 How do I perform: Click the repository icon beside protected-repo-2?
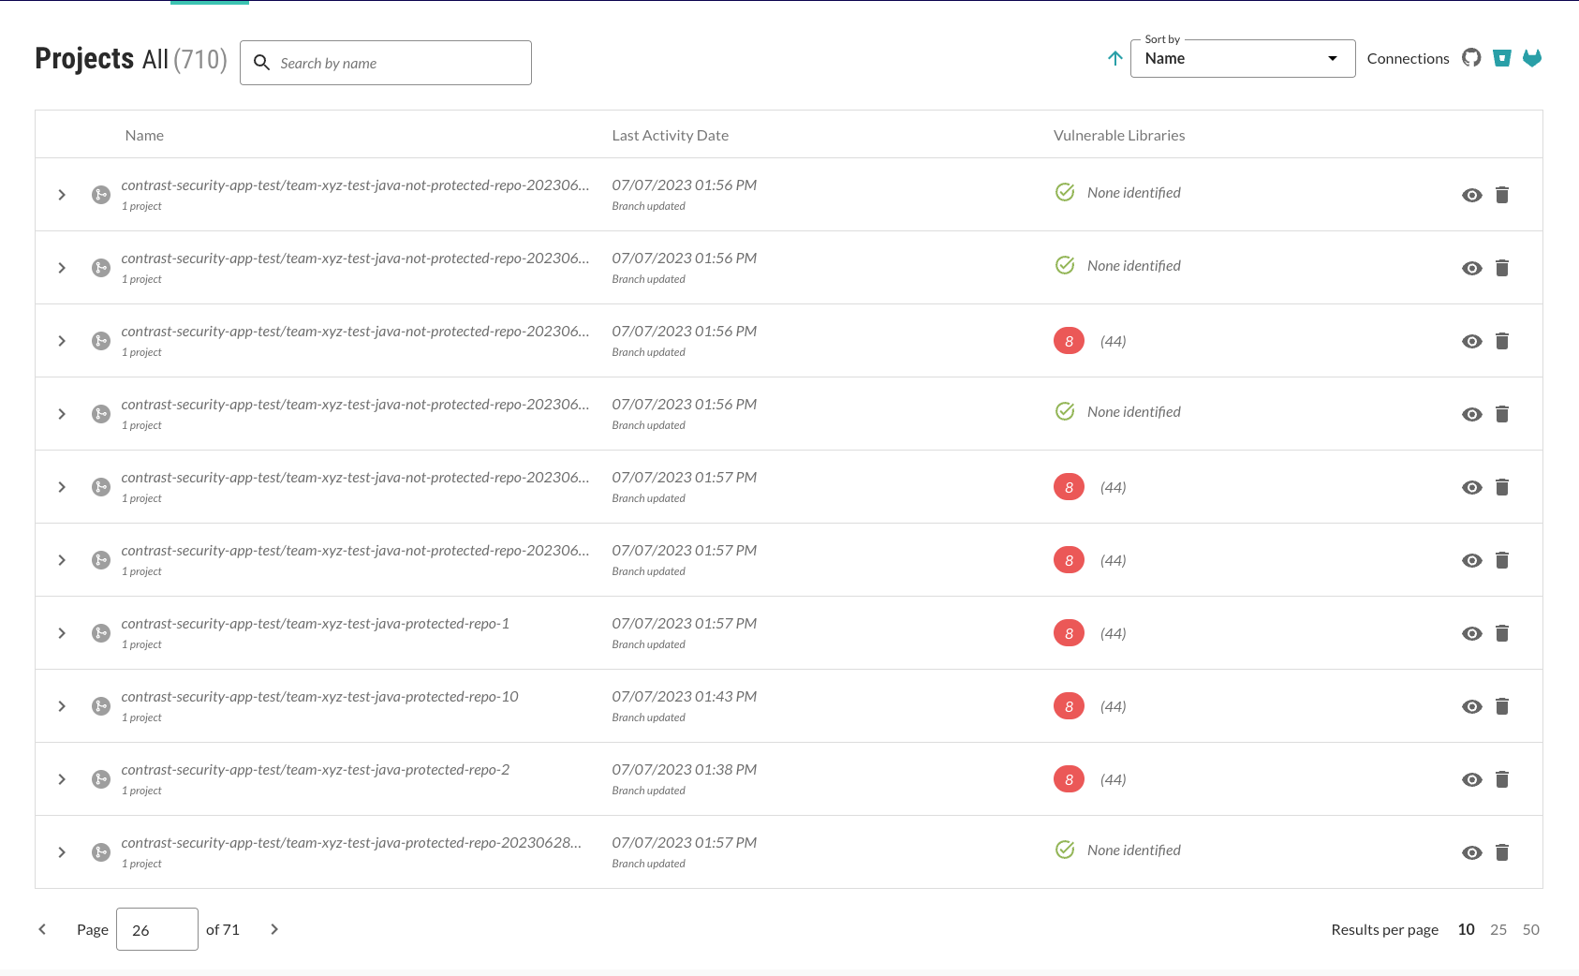point(101,779)
